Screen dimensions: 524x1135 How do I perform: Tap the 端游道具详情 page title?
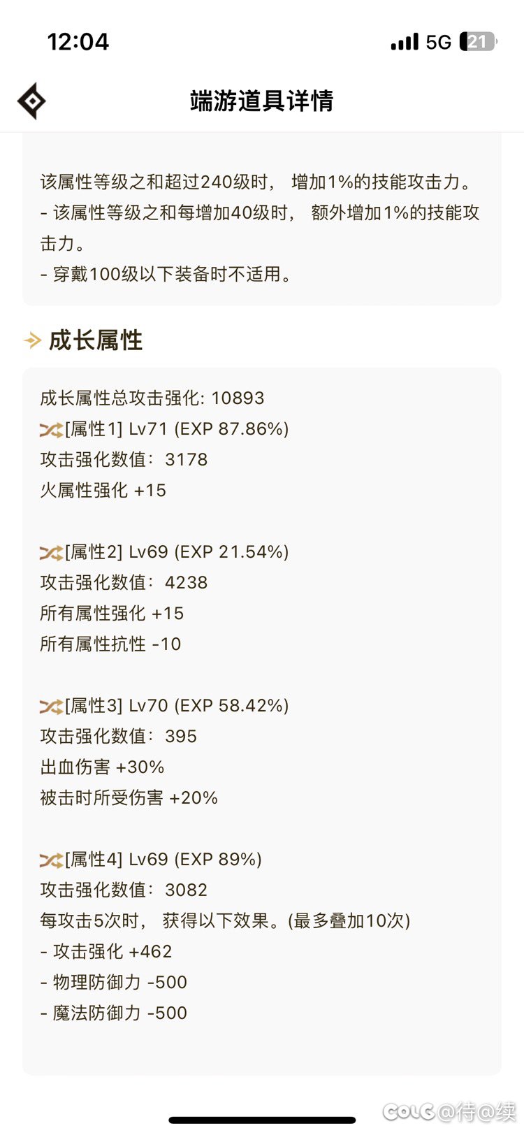coord(262,101)
